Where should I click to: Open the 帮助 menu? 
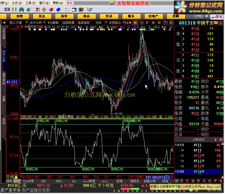pyautogui.click(x=58, y=3)
